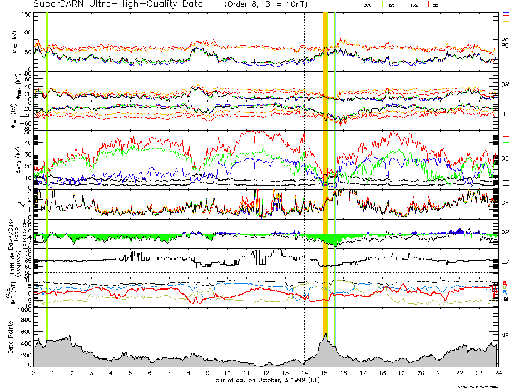
Task: Click the SuperDARN Ultra-High-Quality Data title
Action: 118,4
